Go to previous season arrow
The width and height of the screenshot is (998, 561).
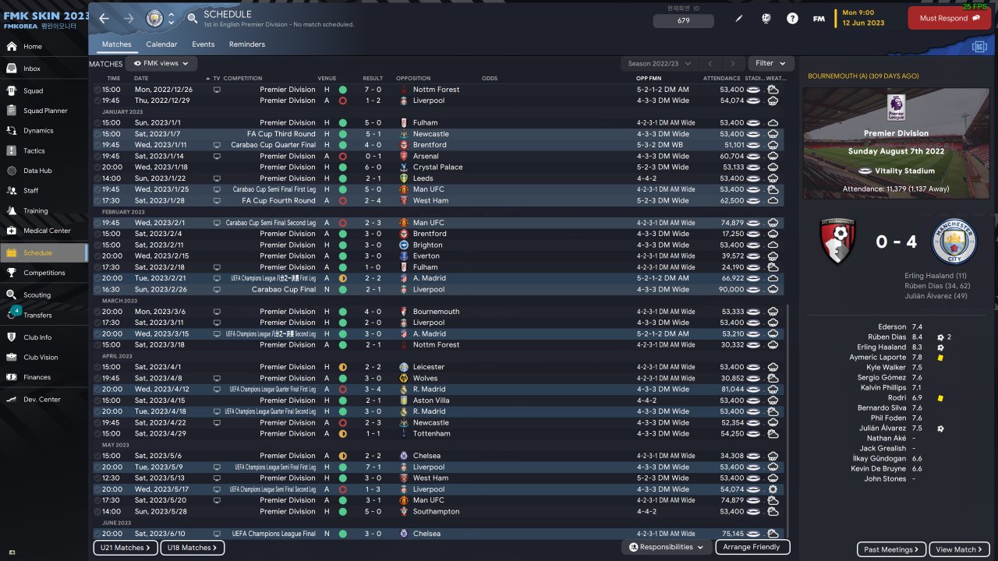tap(710, 64)
